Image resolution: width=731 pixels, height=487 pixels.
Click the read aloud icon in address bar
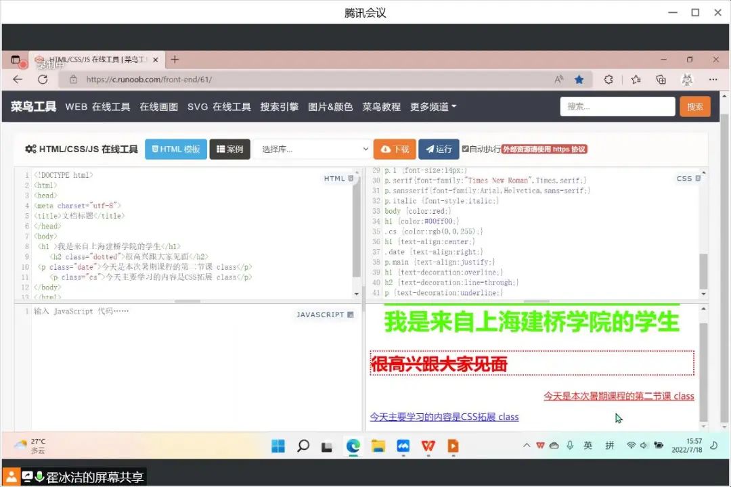point(558,80)
